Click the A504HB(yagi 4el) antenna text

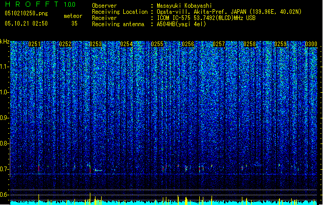[x=181, y=24]
